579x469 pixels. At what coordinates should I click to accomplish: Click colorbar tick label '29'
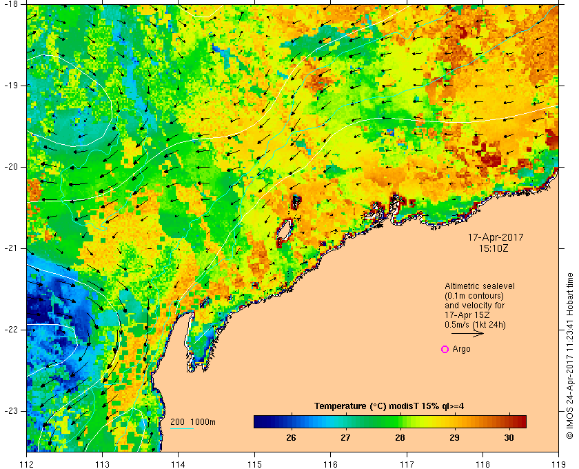point(454,437)
